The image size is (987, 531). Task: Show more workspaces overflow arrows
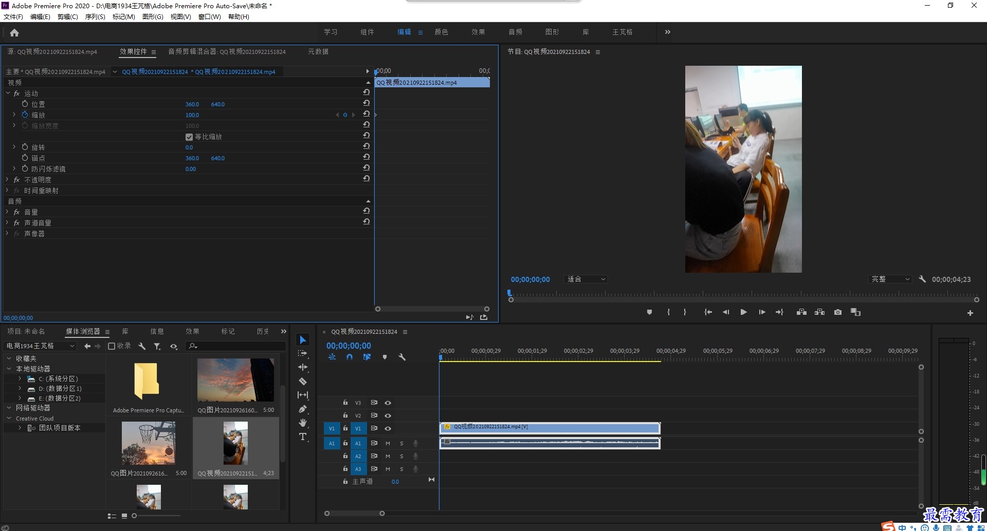pos(667,32)
